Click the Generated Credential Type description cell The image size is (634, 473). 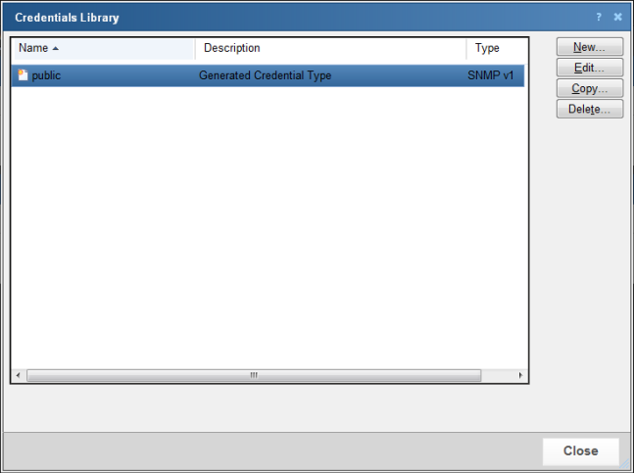[265, 75]
